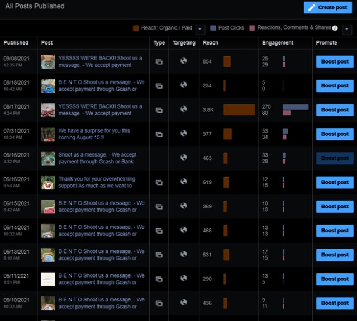
Task: Click the public globe icon for 07/31/2021 post
Action: [x=183, y=133]
